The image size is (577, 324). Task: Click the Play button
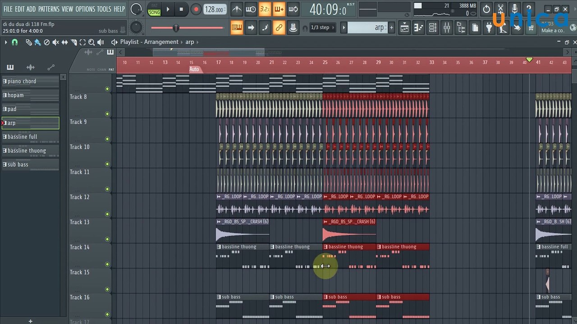(168, 9)
